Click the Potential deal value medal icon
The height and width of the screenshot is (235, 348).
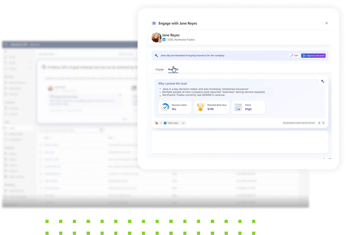[200, 107]
